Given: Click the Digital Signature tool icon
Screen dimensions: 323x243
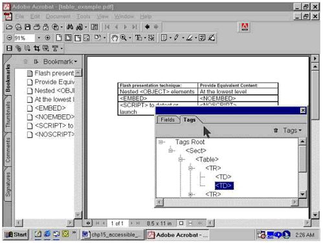Looking at the screenshot, I should 212,38.
